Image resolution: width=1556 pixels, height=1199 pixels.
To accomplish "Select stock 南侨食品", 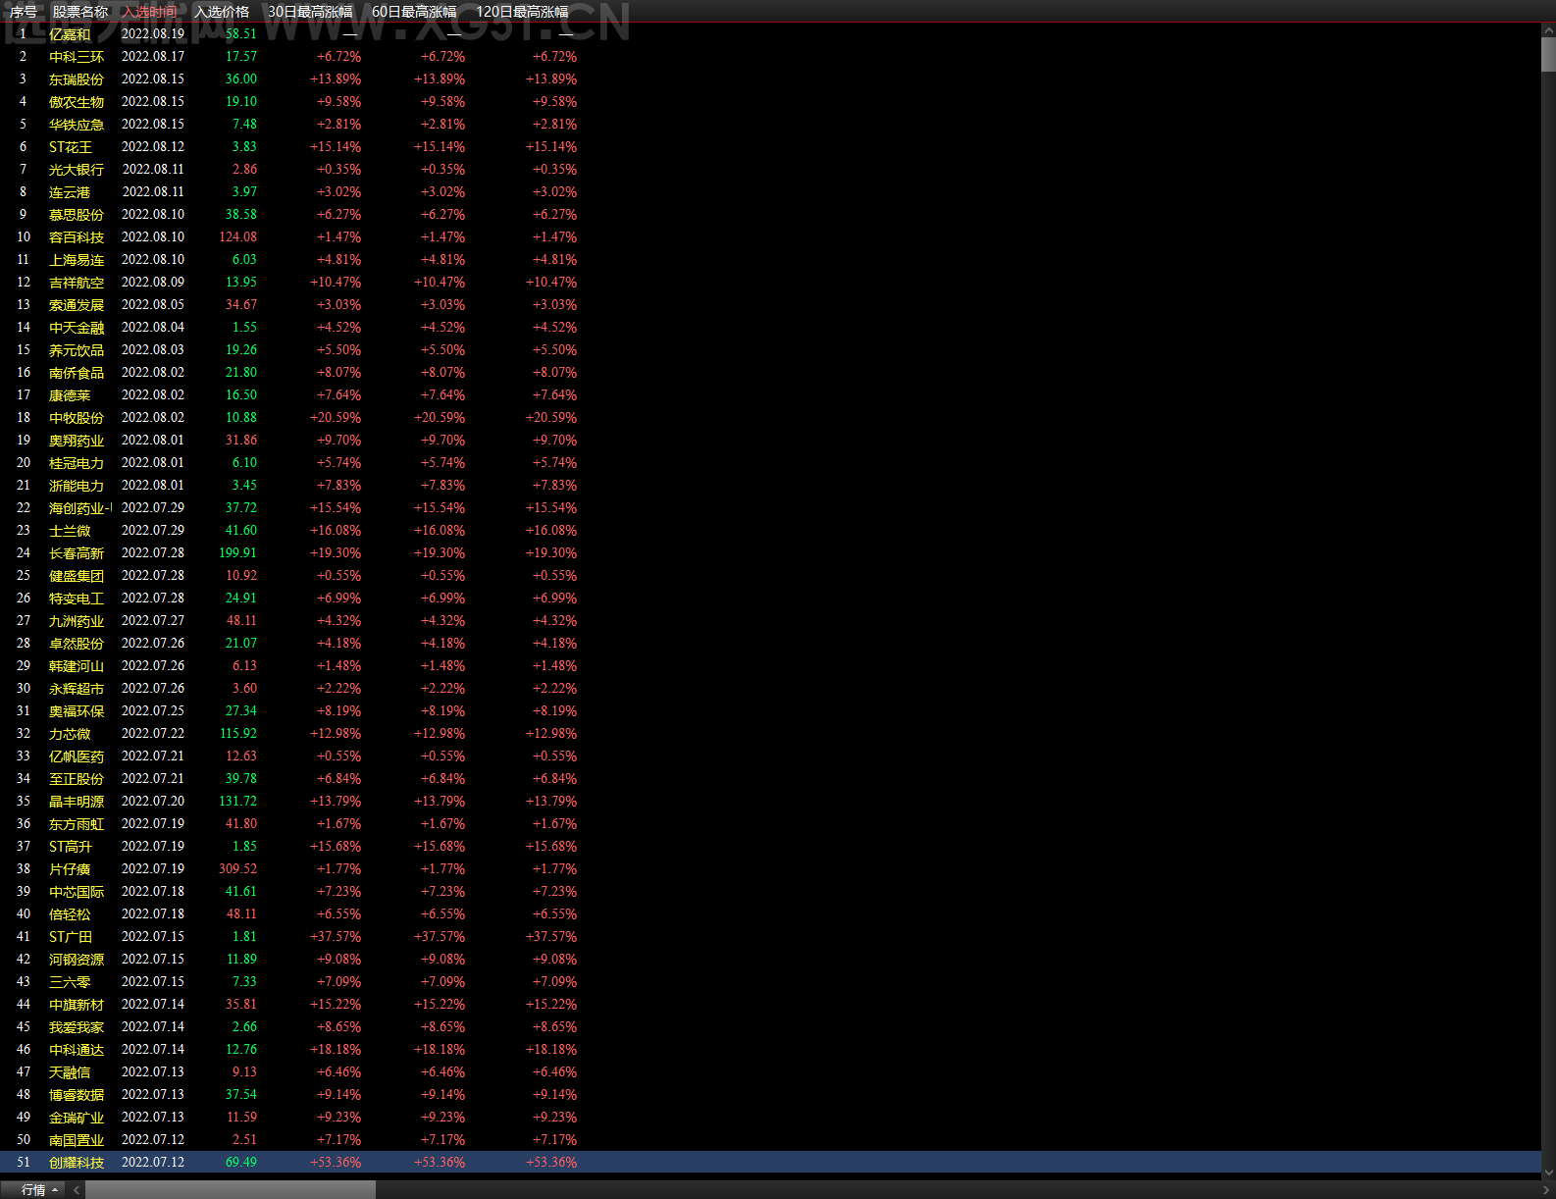I will pos(77,373).
